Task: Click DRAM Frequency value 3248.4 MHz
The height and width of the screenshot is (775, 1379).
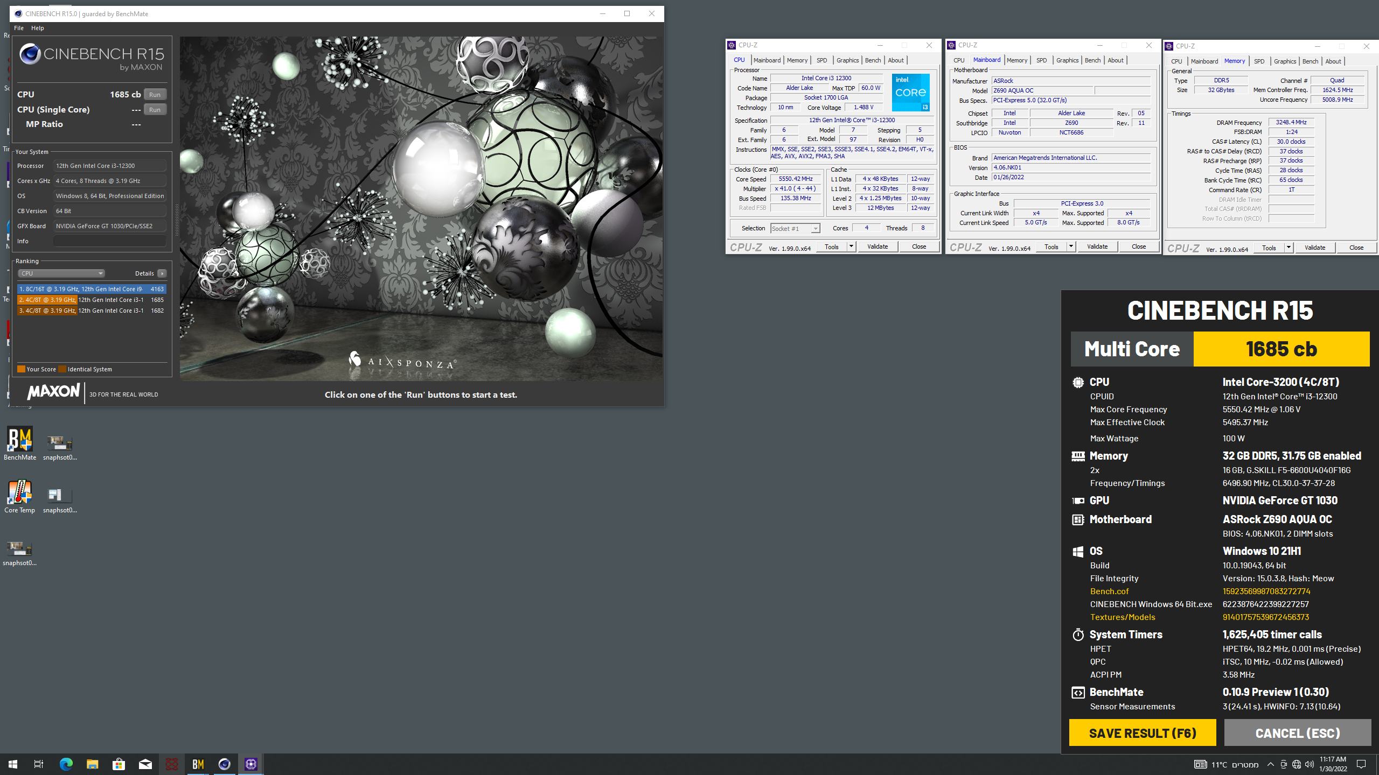Action: tap(1291, 122)
